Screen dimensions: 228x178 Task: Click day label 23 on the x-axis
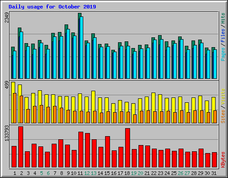pos(160,173)
